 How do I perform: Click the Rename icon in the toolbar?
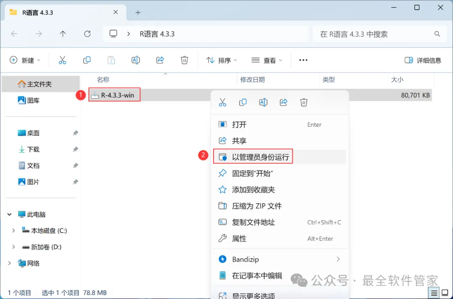click(135, 60)
